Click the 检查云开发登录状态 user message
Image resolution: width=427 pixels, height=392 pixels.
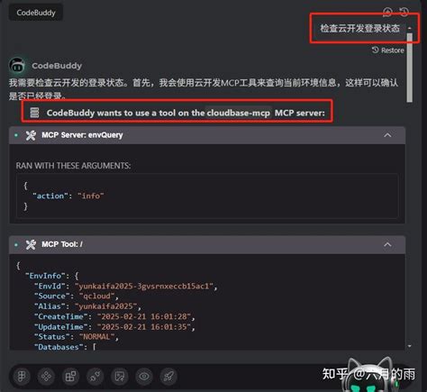coord(359,29)
